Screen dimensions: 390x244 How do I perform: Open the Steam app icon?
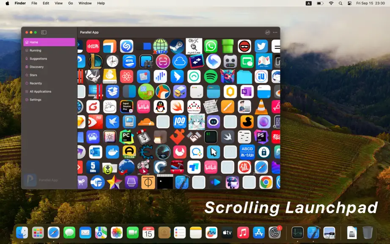177,46
